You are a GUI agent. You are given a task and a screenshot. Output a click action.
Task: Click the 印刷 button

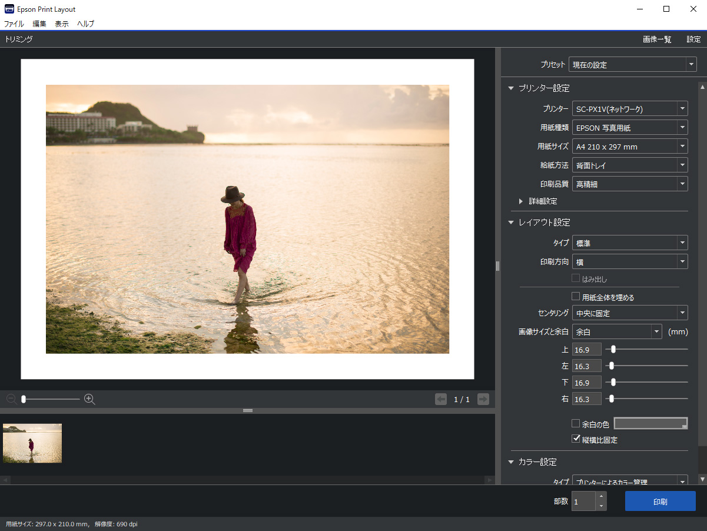(660, 502)
